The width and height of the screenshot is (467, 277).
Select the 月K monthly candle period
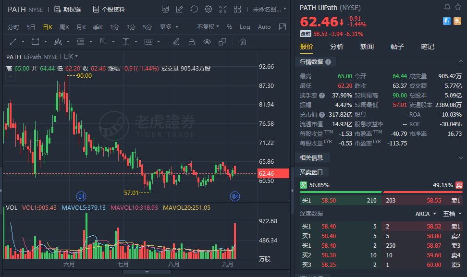tap(81, 27)
